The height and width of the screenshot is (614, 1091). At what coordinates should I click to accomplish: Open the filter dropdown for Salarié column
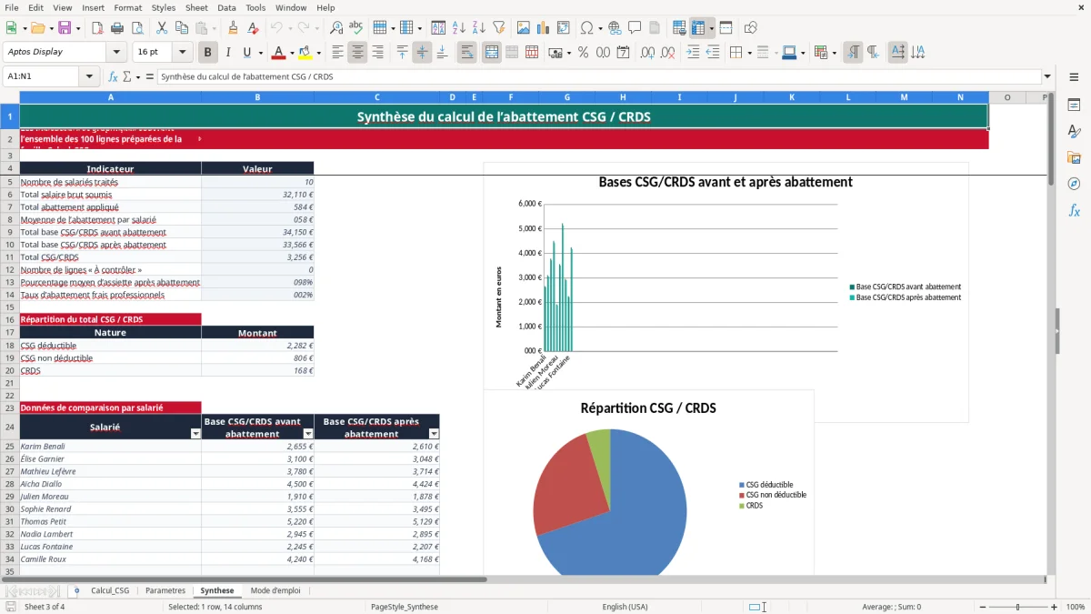(195, 434)
